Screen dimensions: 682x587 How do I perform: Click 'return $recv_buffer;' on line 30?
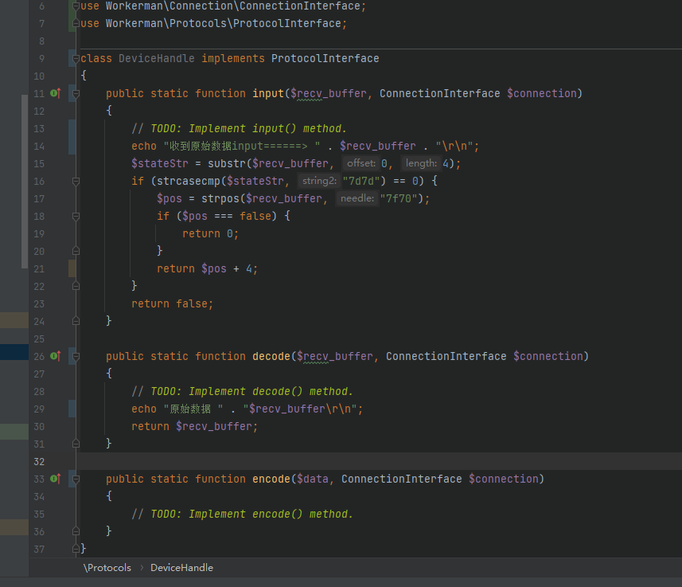194,426
